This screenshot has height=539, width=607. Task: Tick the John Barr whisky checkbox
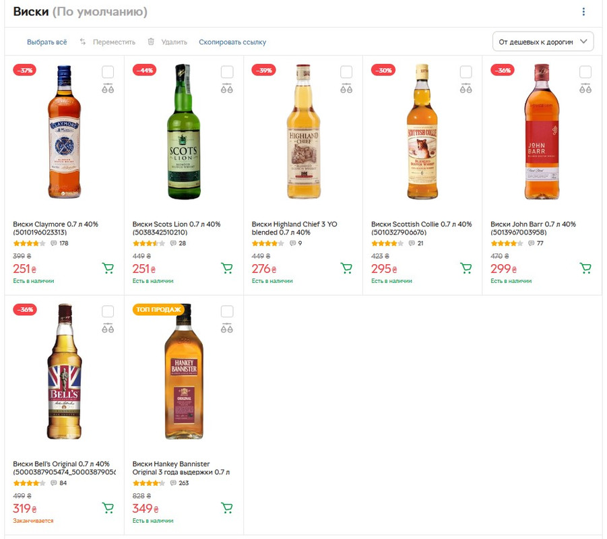point(585,71)
